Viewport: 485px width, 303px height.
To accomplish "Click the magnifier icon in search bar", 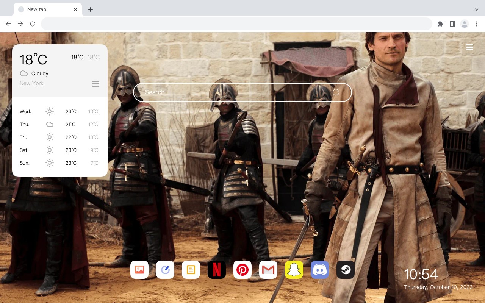I will coord(336,92).
